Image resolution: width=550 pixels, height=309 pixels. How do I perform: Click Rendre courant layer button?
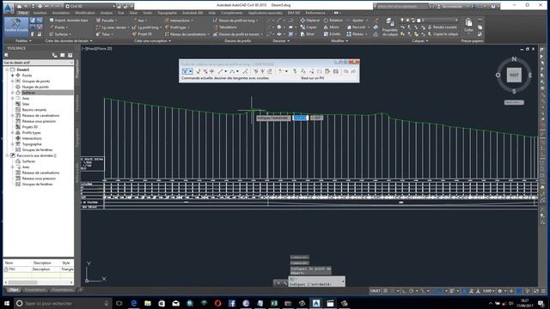coord(443,27)
